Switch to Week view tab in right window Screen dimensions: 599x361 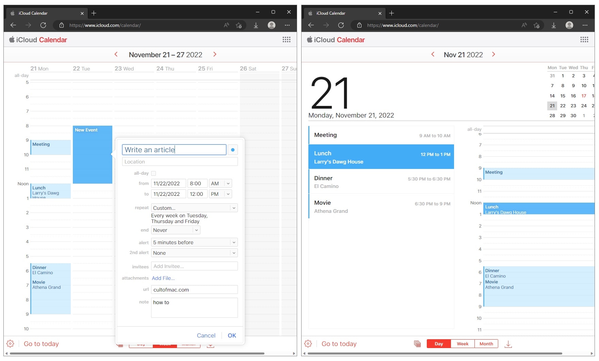tap(463, 344)
